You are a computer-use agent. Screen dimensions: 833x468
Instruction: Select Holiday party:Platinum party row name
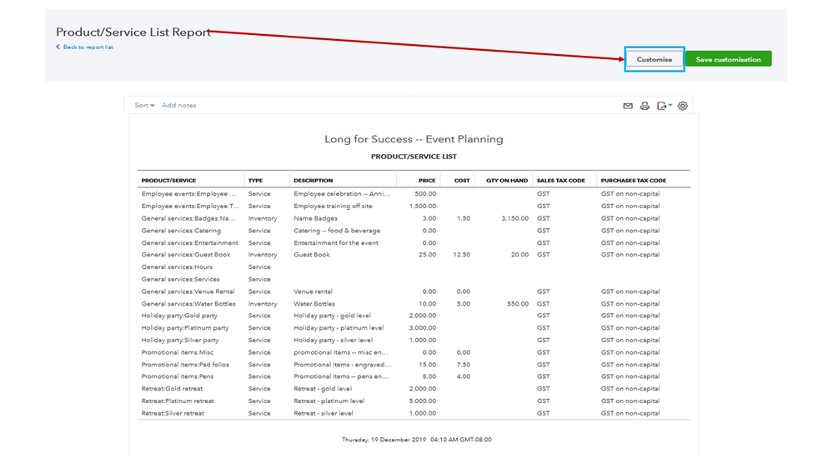[x=185, y=328]
